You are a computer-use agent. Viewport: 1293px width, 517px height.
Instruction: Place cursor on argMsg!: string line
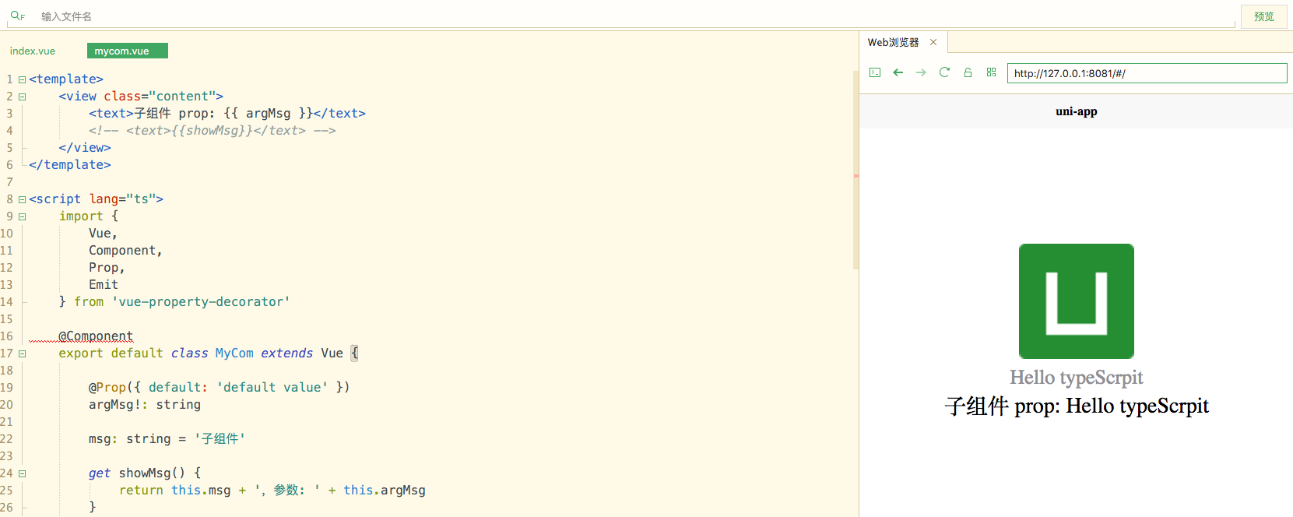pos(145,404)
